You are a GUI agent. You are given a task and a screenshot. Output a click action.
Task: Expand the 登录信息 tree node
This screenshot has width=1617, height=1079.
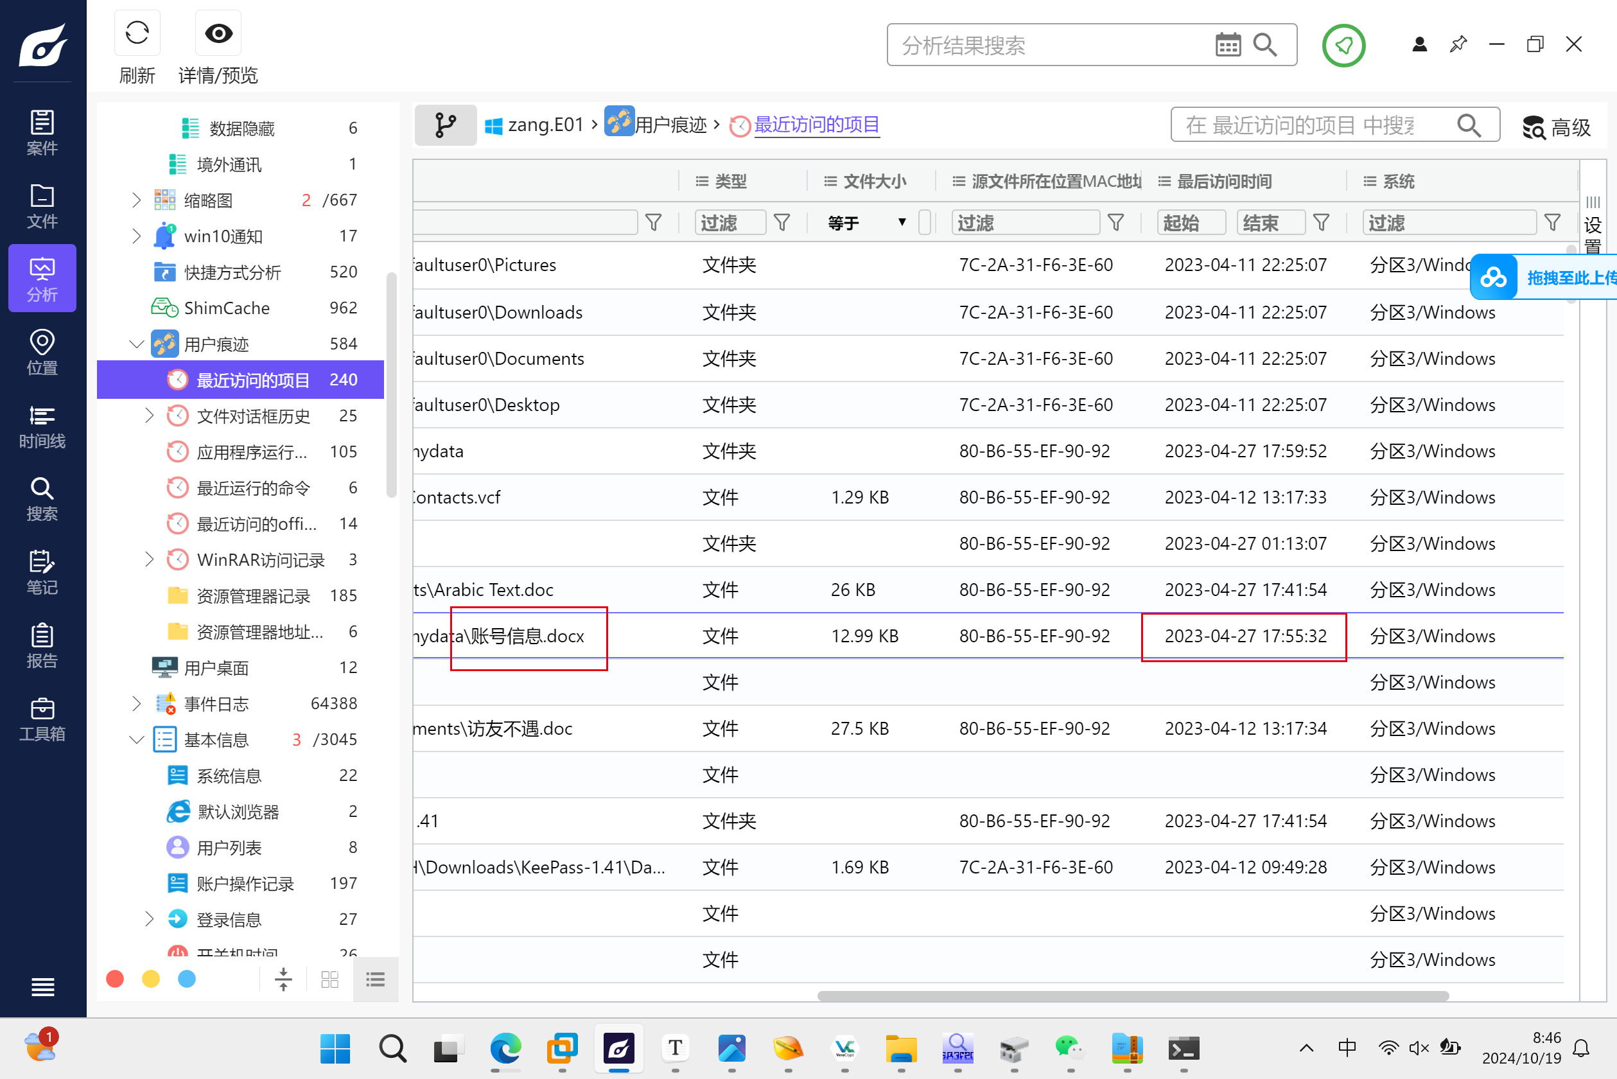[x=150, y=919]
